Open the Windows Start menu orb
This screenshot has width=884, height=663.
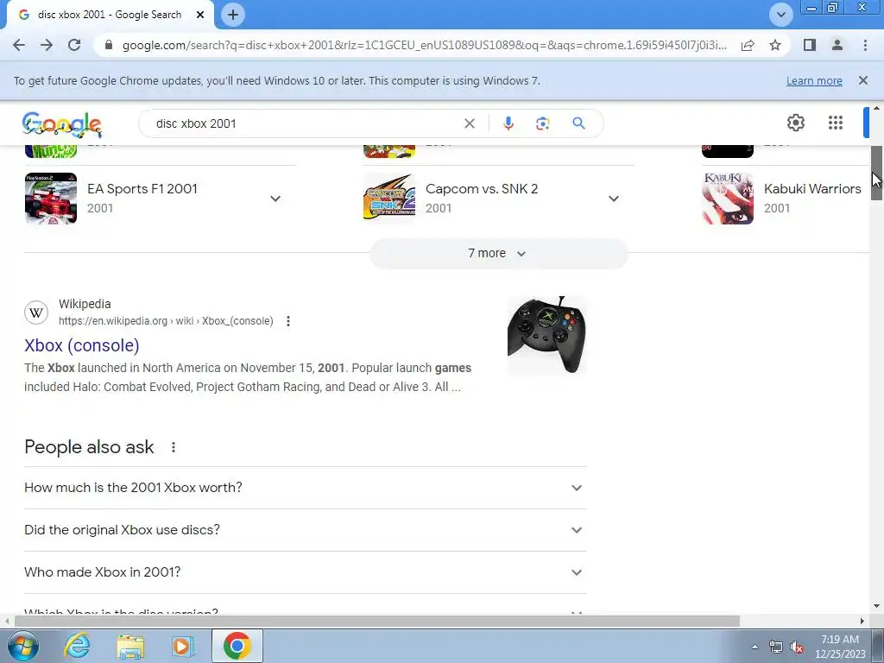pyautogui.click(x=23, y=646)
